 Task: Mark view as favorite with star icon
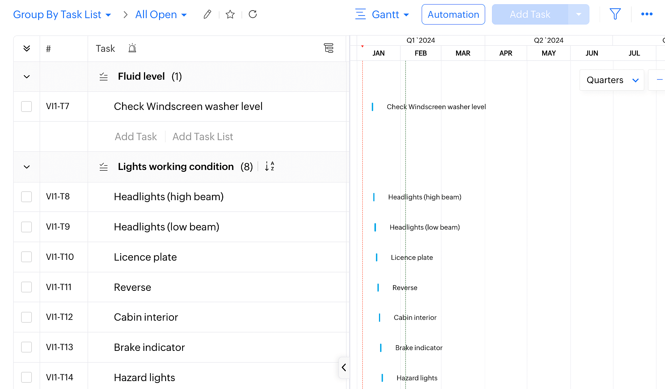pos(230,14)
